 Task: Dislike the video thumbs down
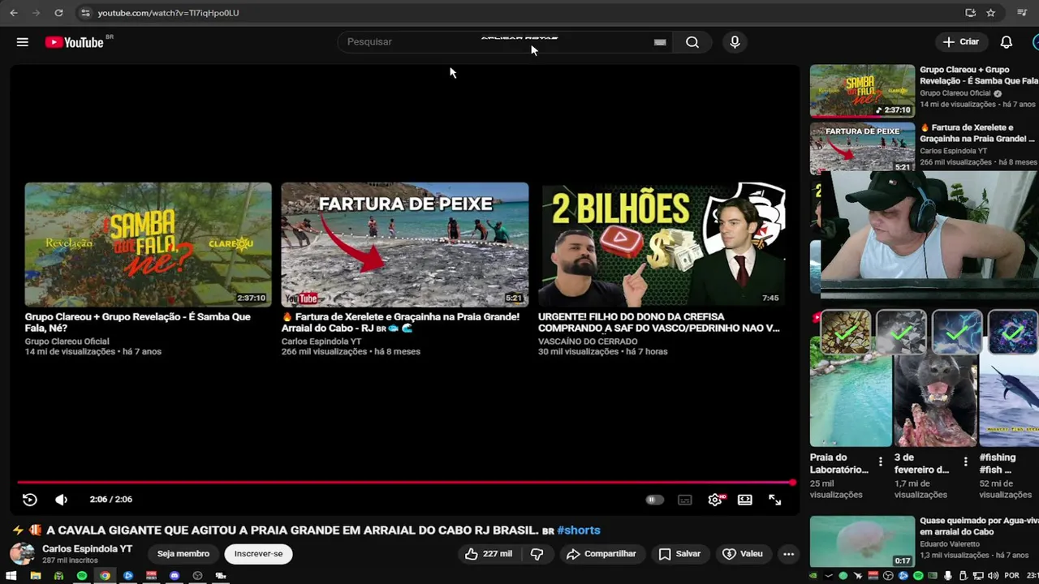pos(537,554)
